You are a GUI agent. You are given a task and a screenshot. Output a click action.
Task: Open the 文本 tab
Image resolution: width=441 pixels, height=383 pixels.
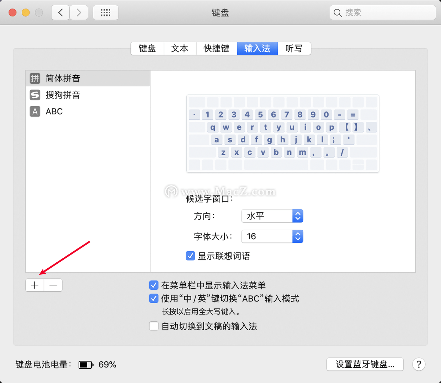point(180,48)
